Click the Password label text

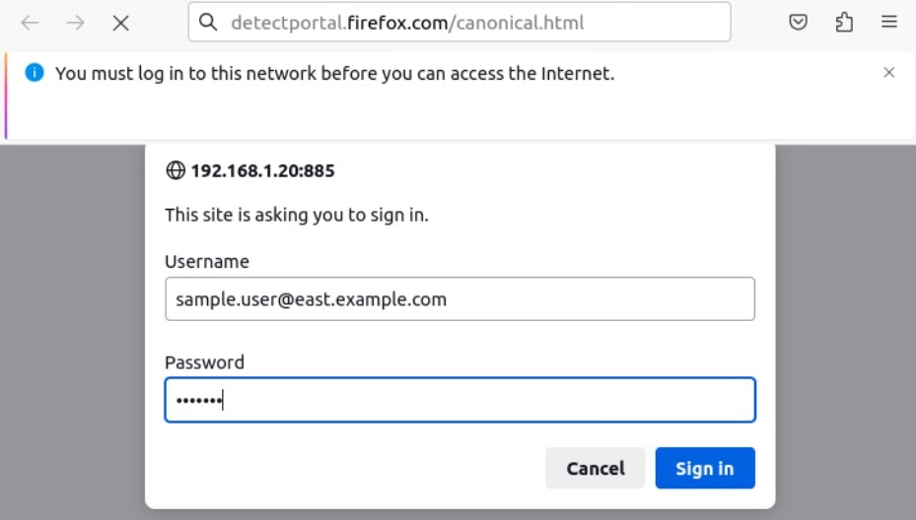204,362
